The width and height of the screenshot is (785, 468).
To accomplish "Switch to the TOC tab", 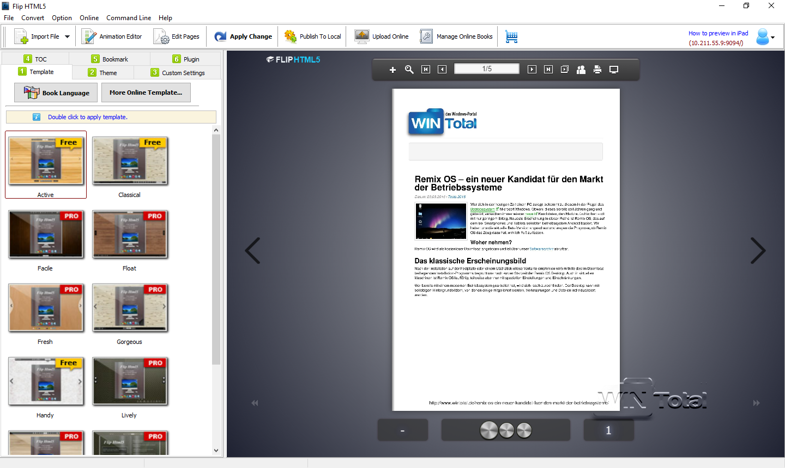I will click(x=35, y=59).
